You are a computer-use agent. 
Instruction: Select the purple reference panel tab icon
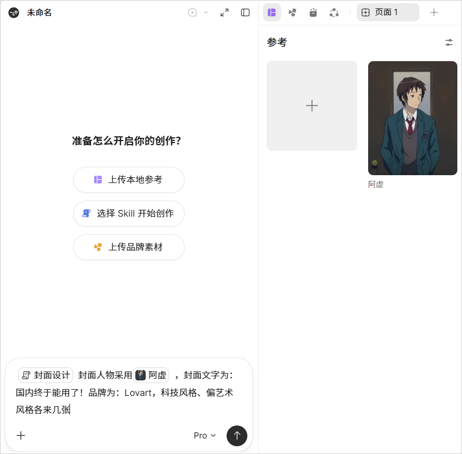(272, 12)
